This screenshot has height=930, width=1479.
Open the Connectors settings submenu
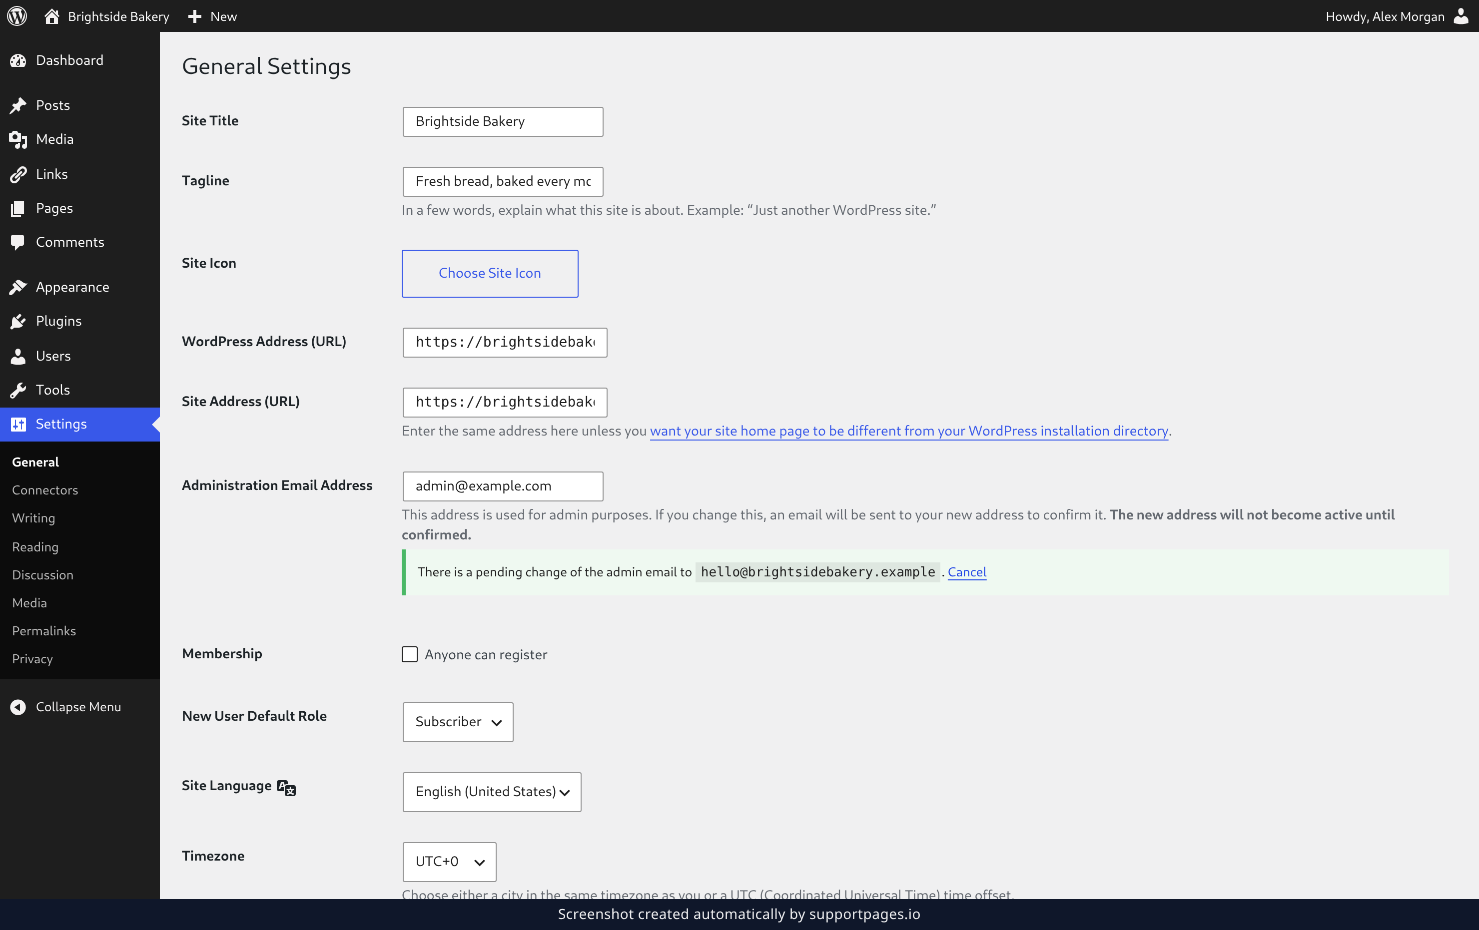(x=45, y=490)
